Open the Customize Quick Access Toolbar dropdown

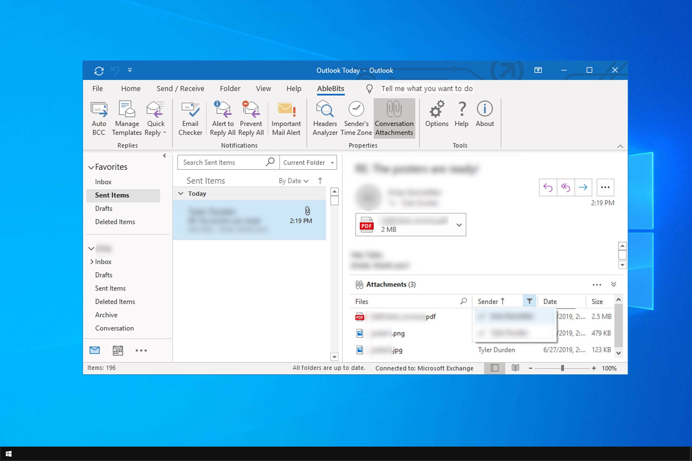coord(130,70)
